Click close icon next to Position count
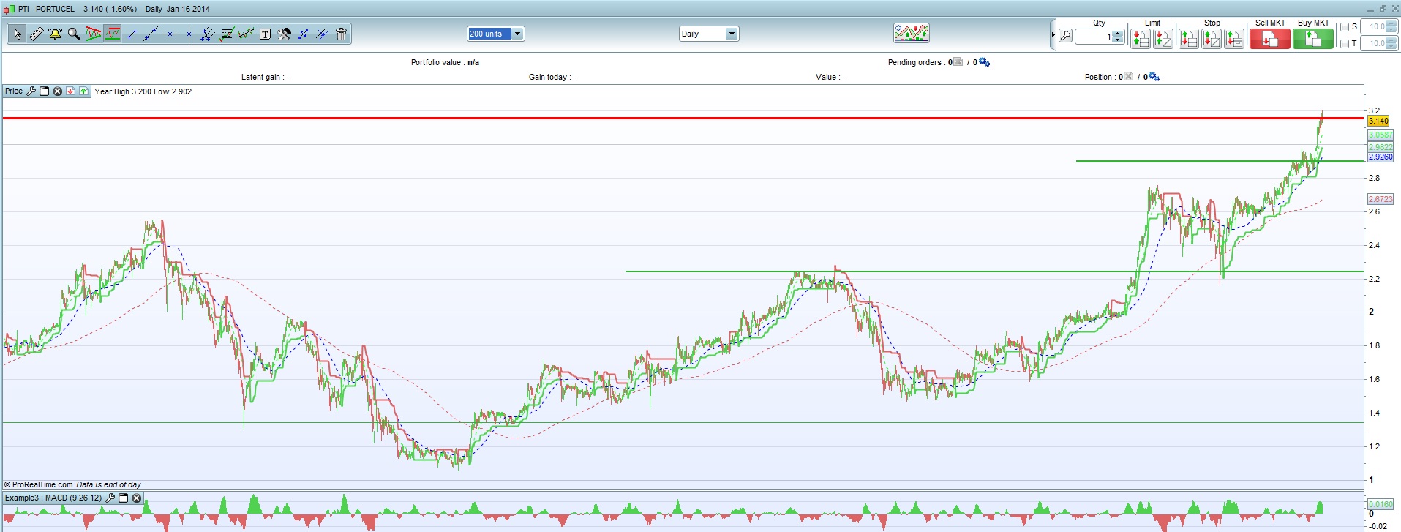 (x=1128, y=77)
